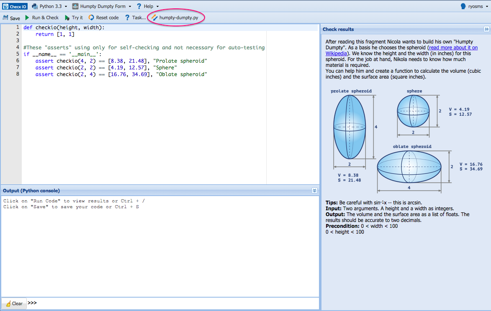Collapse the Output Python console panel

tap(315, 191)
